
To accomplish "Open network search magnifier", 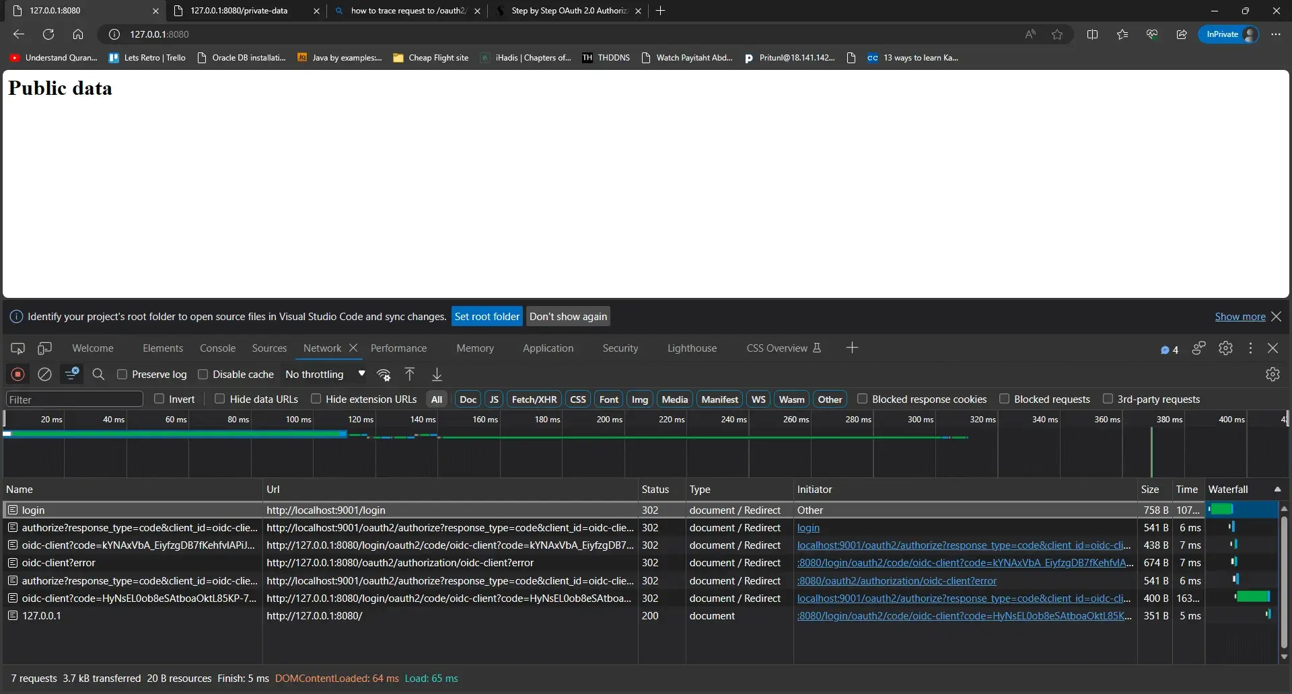I will click(x=98, y=374).
